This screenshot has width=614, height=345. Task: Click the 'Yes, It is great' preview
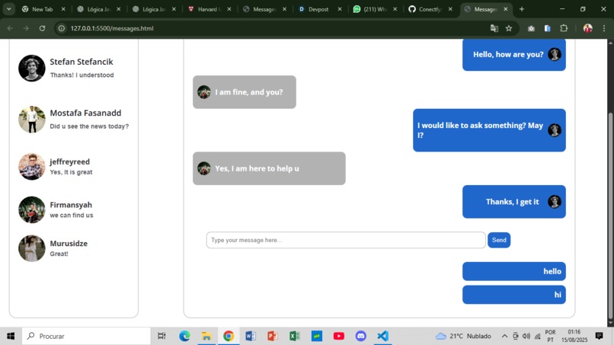pyautogui.click(x=71, y=172)
